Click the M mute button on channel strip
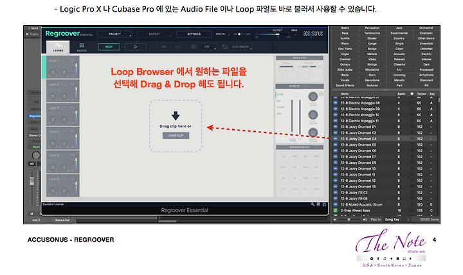This screenshot has height=275, width=463. pyautogui.click(x=32, y=213)
